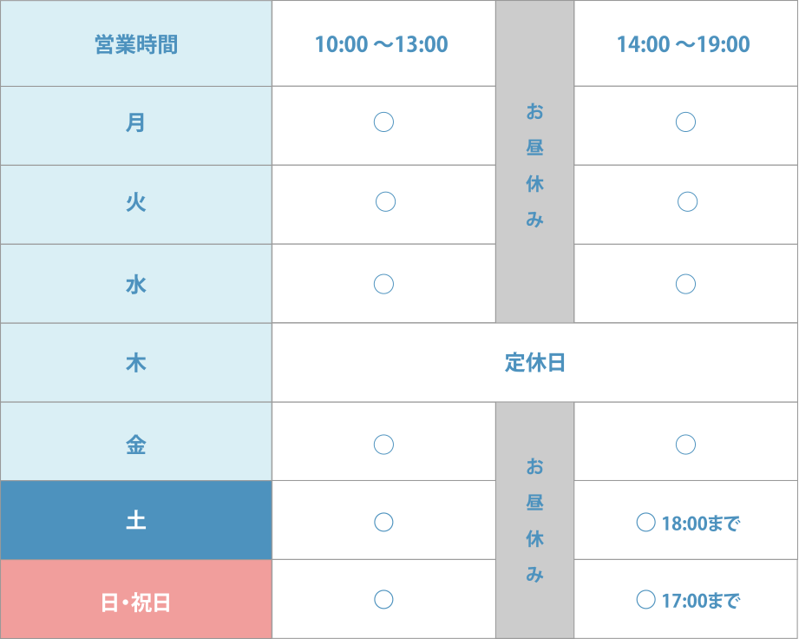Click the Saturday morning circle mark
This screenshot has width=799, height=639.
[383, 522]
